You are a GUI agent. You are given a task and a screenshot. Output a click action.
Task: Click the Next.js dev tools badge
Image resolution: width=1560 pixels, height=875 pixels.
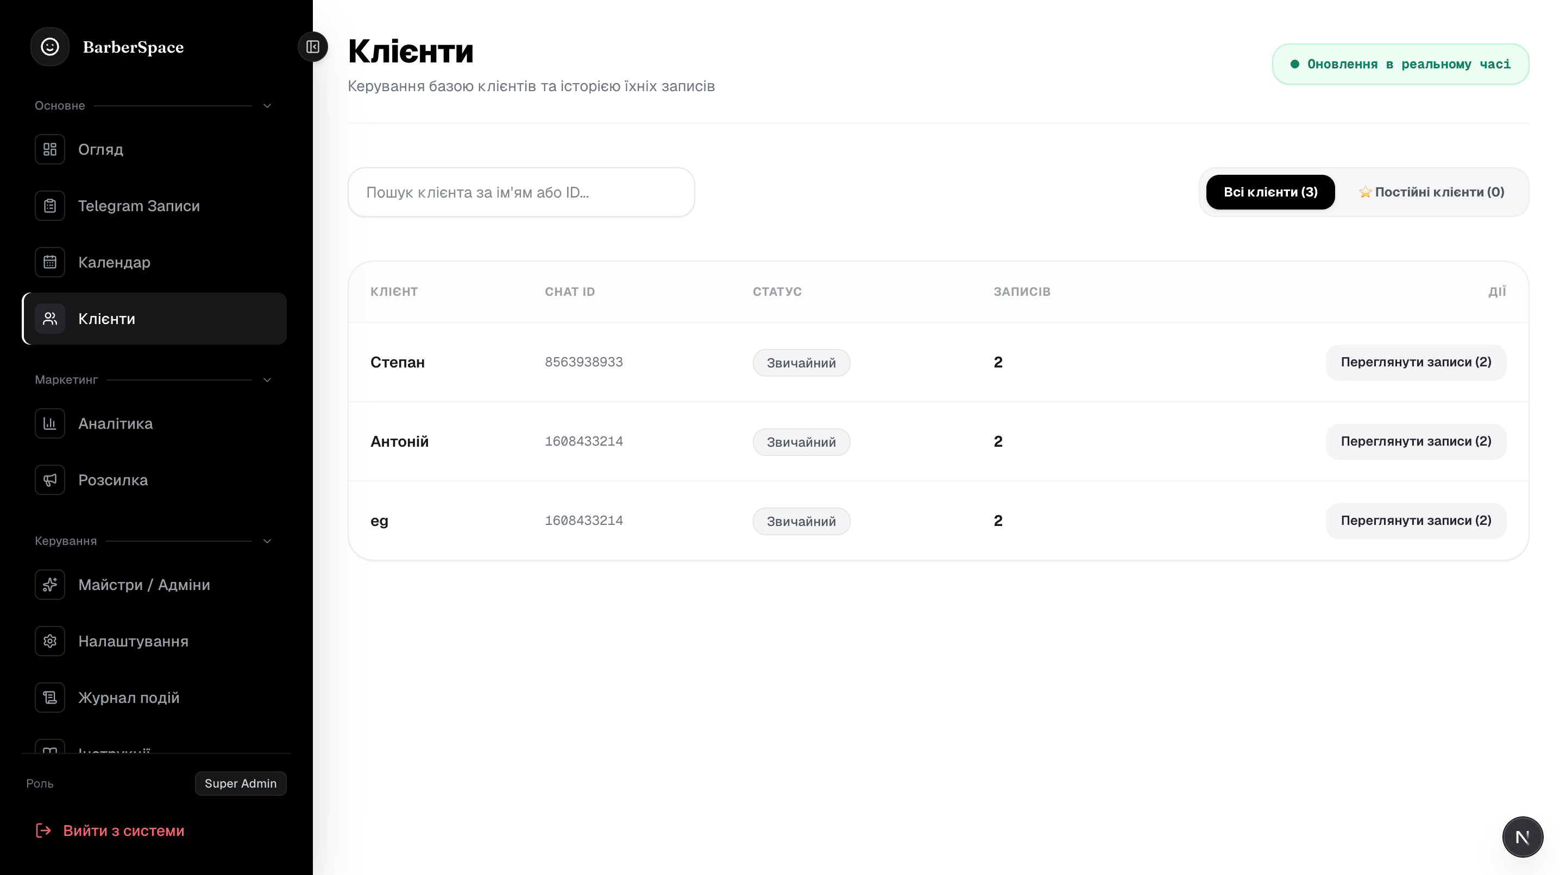(x=1523, y=837)
